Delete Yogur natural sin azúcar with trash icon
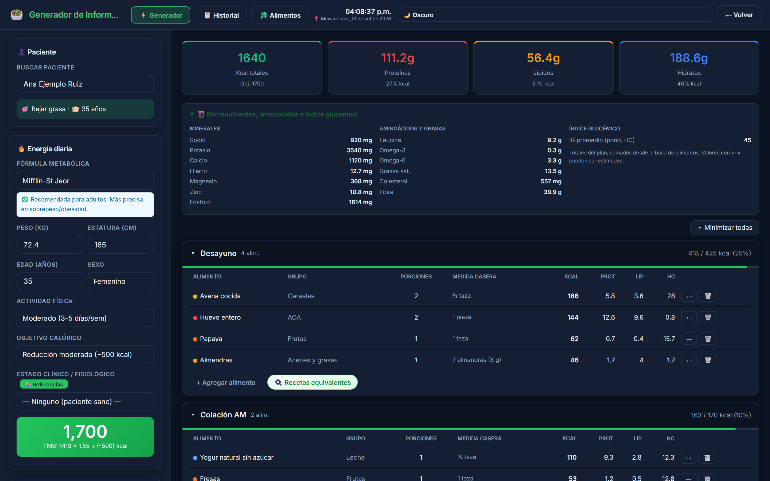The image size is (770, 481). point(707,458)
